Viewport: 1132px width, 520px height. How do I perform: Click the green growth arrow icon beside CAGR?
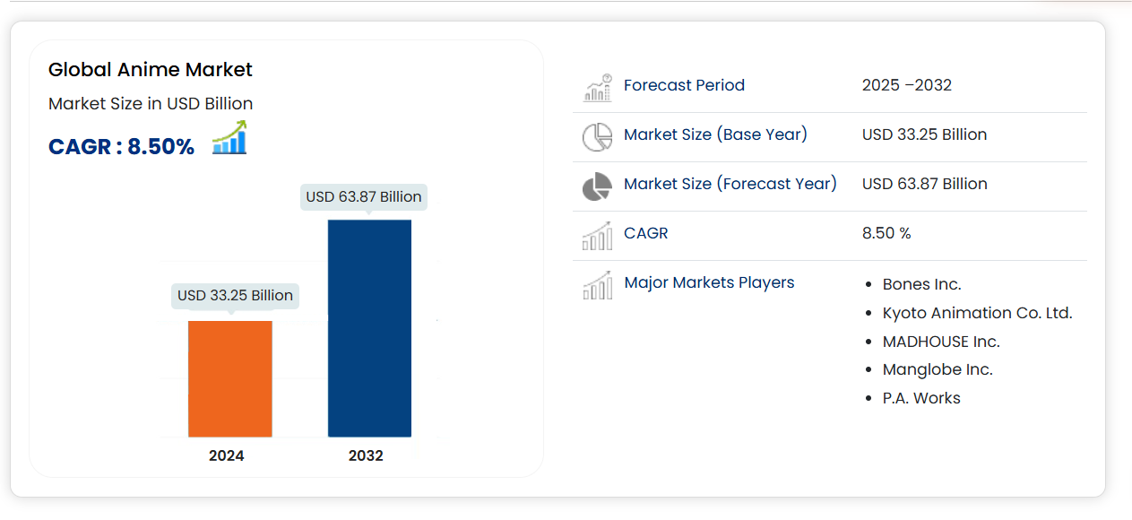tap(229, 138)
